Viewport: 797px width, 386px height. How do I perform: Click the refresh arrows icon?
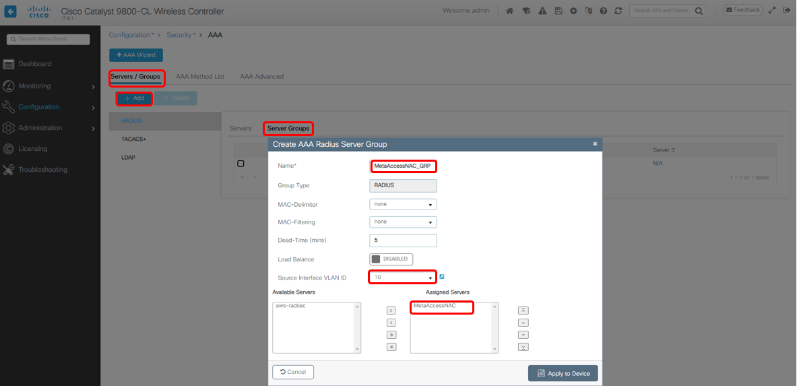pos(618,11)
